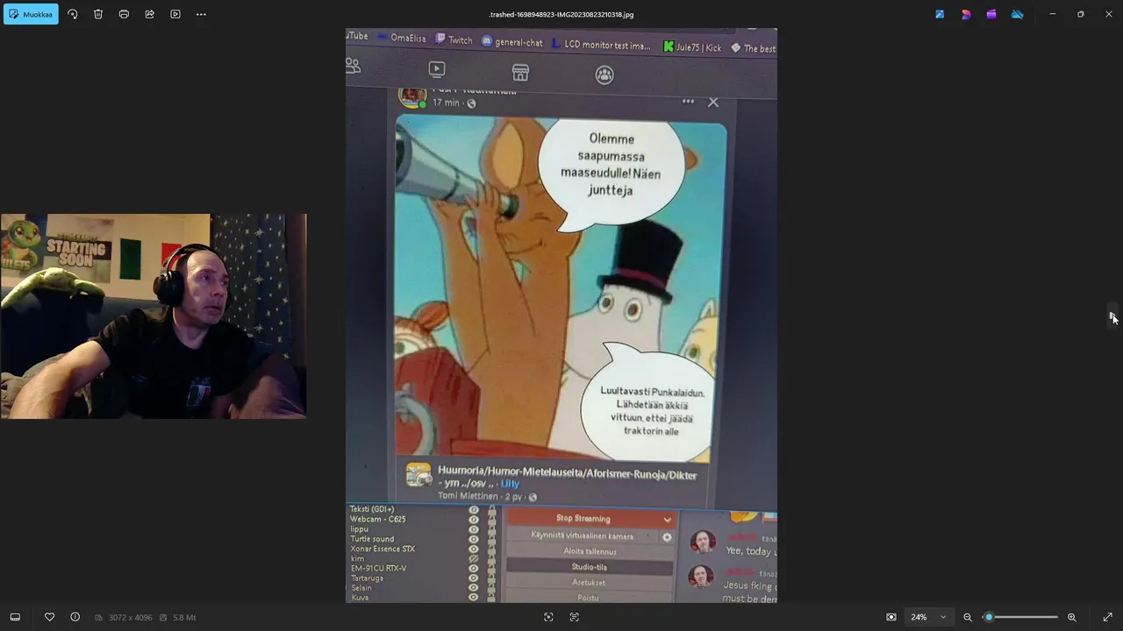Share the photo via the share icon

coord(149,14)
